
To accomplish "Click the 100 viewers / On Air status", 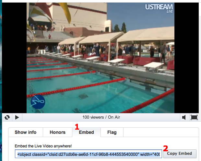I will [x=101, y=117].
